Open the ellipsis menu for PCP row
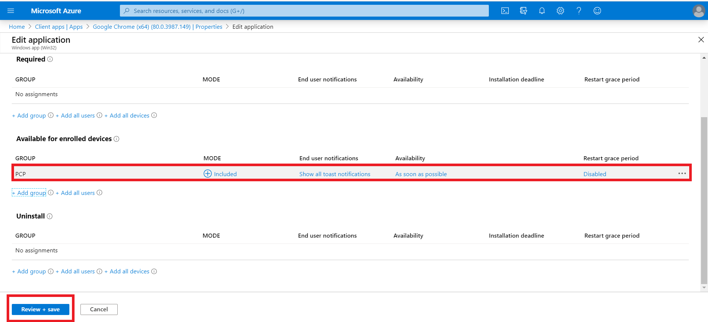 [682, 174]
